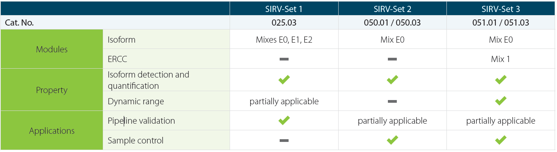Click the SIRV-Set 3 dynamic range checkmark

pos(501,101)
